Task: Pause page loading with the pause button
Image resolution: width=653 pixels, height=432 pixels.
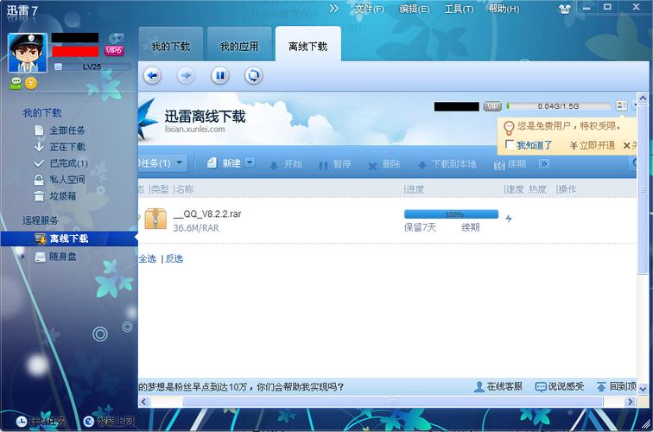Action: [220, 76]
